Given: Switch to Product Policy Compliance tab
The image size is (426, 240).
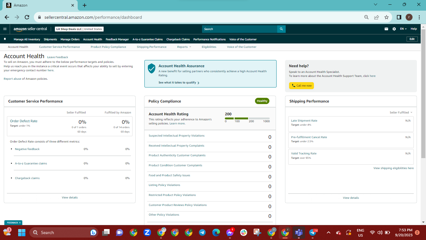Looking at the screenshot, I should coord(108,47).
